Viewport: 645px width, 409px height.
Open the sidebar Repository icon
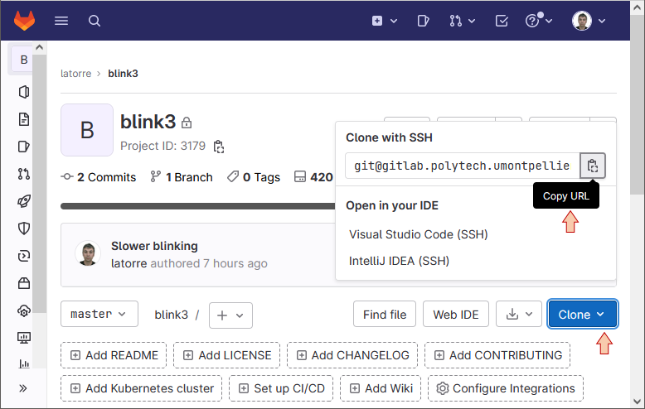24,119
